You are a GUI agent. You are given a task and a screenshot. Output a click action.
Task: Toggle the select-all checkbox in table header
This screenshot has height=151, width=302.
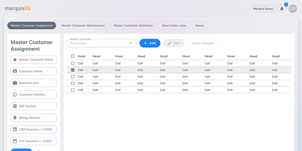73,56
